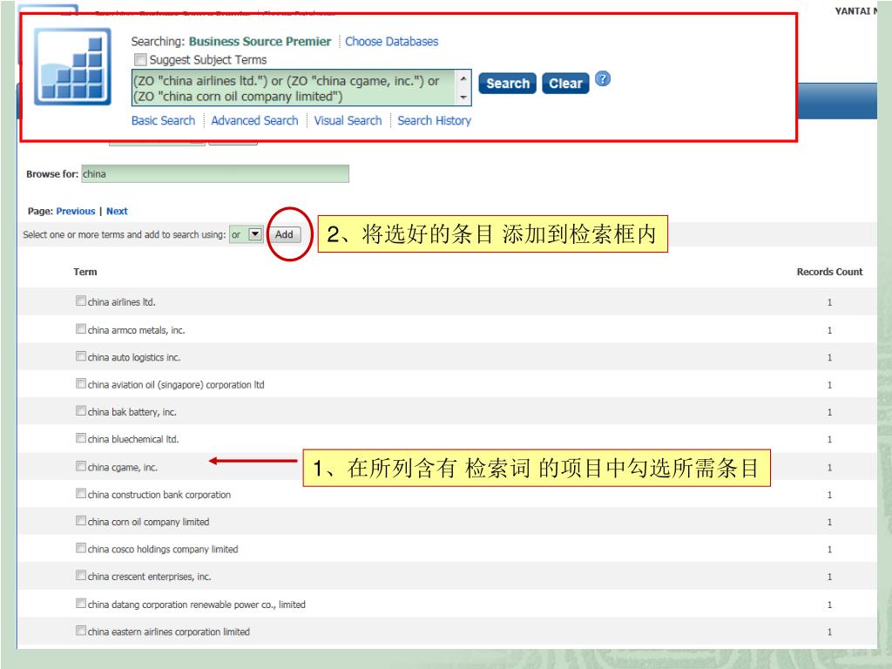This screenshot has width=892, height=669.
Task: Click the Records Count column header
Action: pyautogui.click(x=829, y=272)
